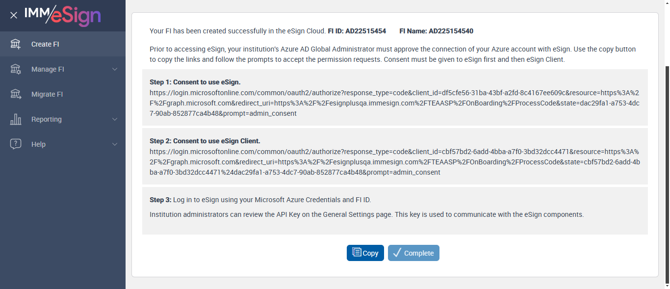Click the IMM eSign logo
This screenshot has height=289, width=670.
click(x=63, y=15)
